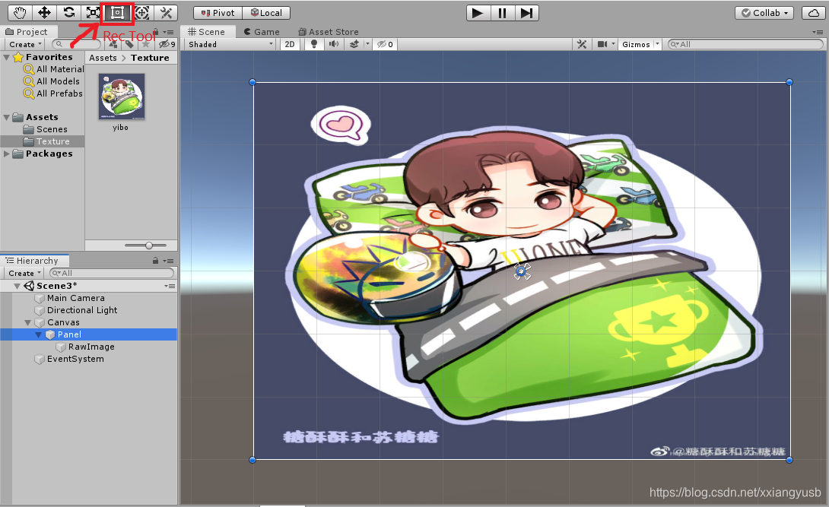Select the Rect tool in the toolbar
This screenshot has width=829, height=507.
[x=117, y=13]
